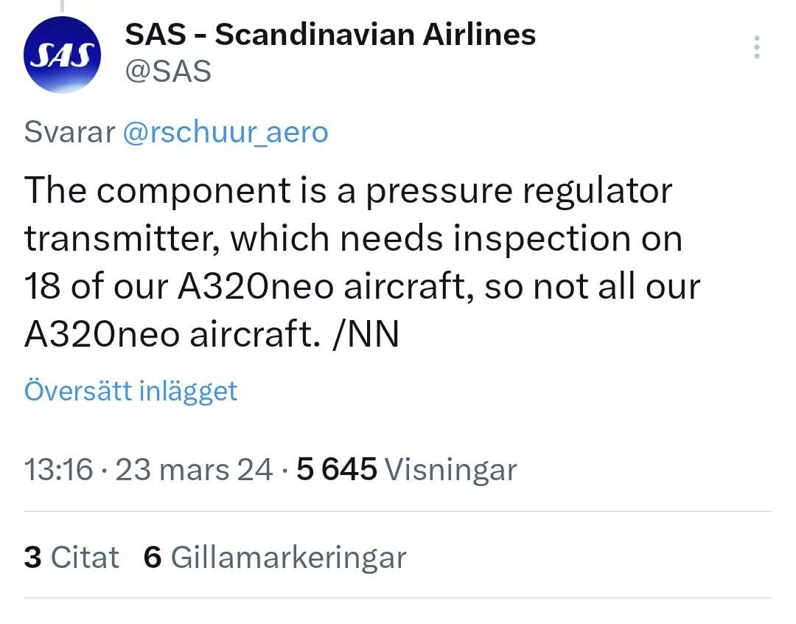Click the bold 5 645 view count
The height and width of the screenshot is (624, 796).
tap(336, 469)
